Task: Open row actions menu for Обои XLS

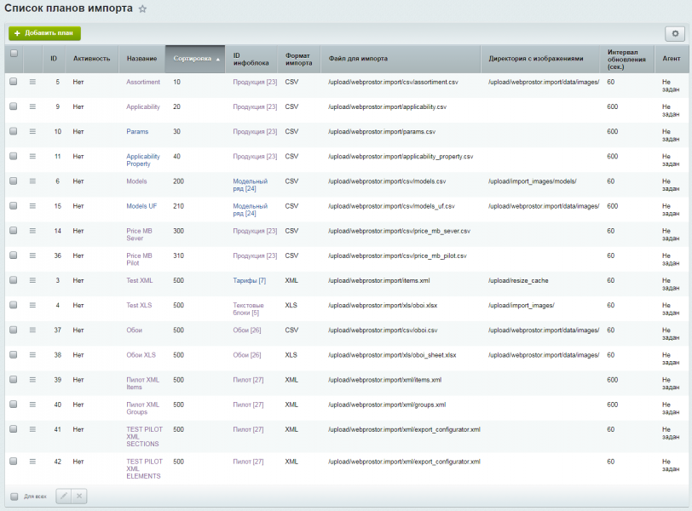Action: (32, 354)
